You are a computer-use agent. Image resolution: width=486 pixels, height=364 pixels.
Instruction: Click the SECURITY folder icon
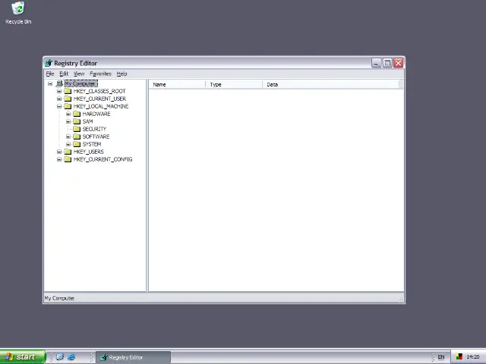77,129
